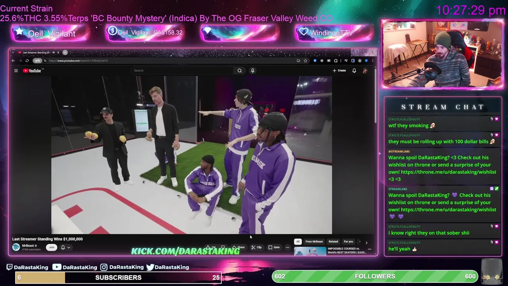
Task: Bookmark this page with star icon
Action: click(305, 61)
